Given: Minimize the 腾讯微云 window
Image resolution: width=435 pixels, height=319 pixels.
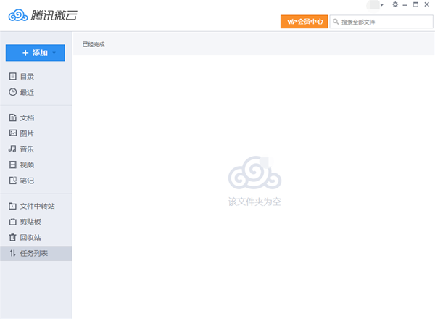Looking at the screenshot, I should point(405,5).
